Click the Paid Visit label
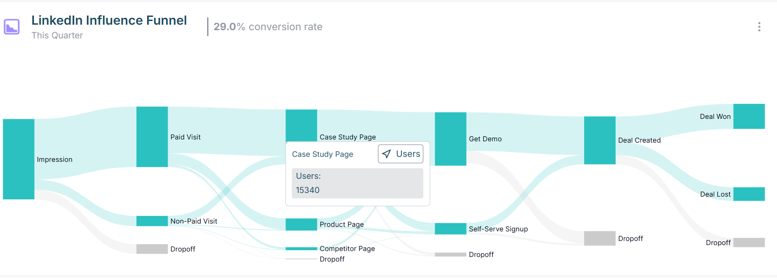 [x=186, y=137]
